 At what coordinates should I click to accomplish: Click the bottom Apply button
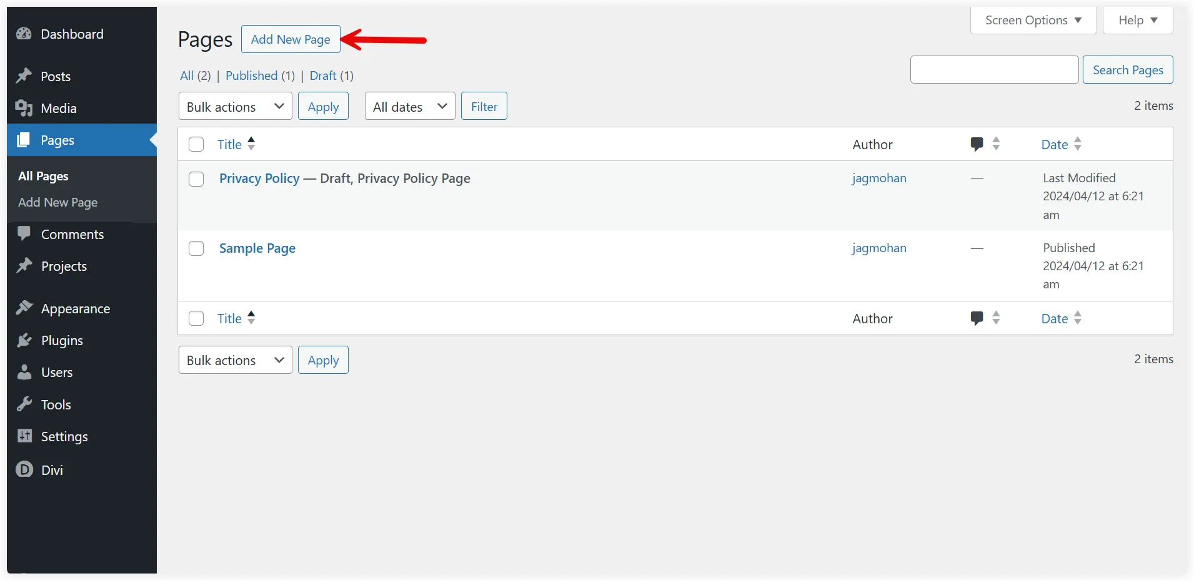click(x=323, y=360)
